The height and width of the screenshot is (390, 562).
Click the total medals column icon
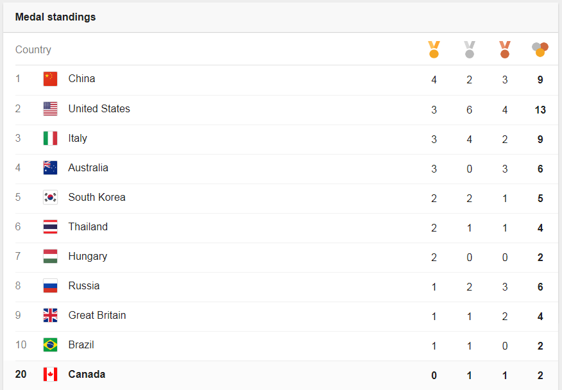(540, 49)
